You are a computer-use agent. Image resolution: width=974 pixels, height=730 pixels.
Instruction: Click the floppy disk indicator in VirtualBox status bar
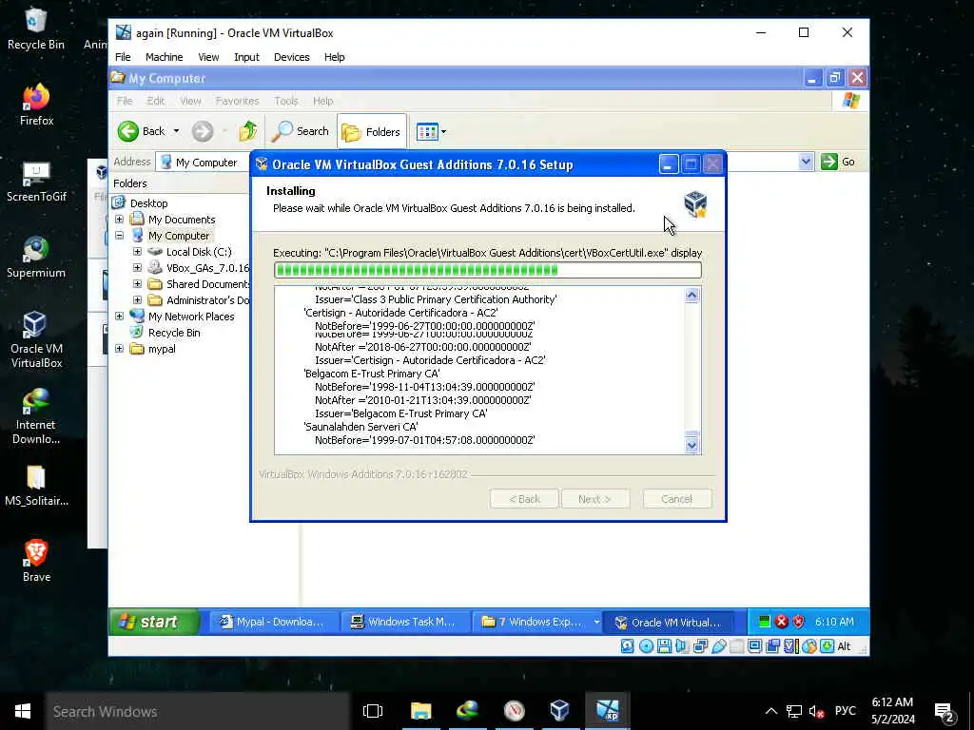coord(664,646)
